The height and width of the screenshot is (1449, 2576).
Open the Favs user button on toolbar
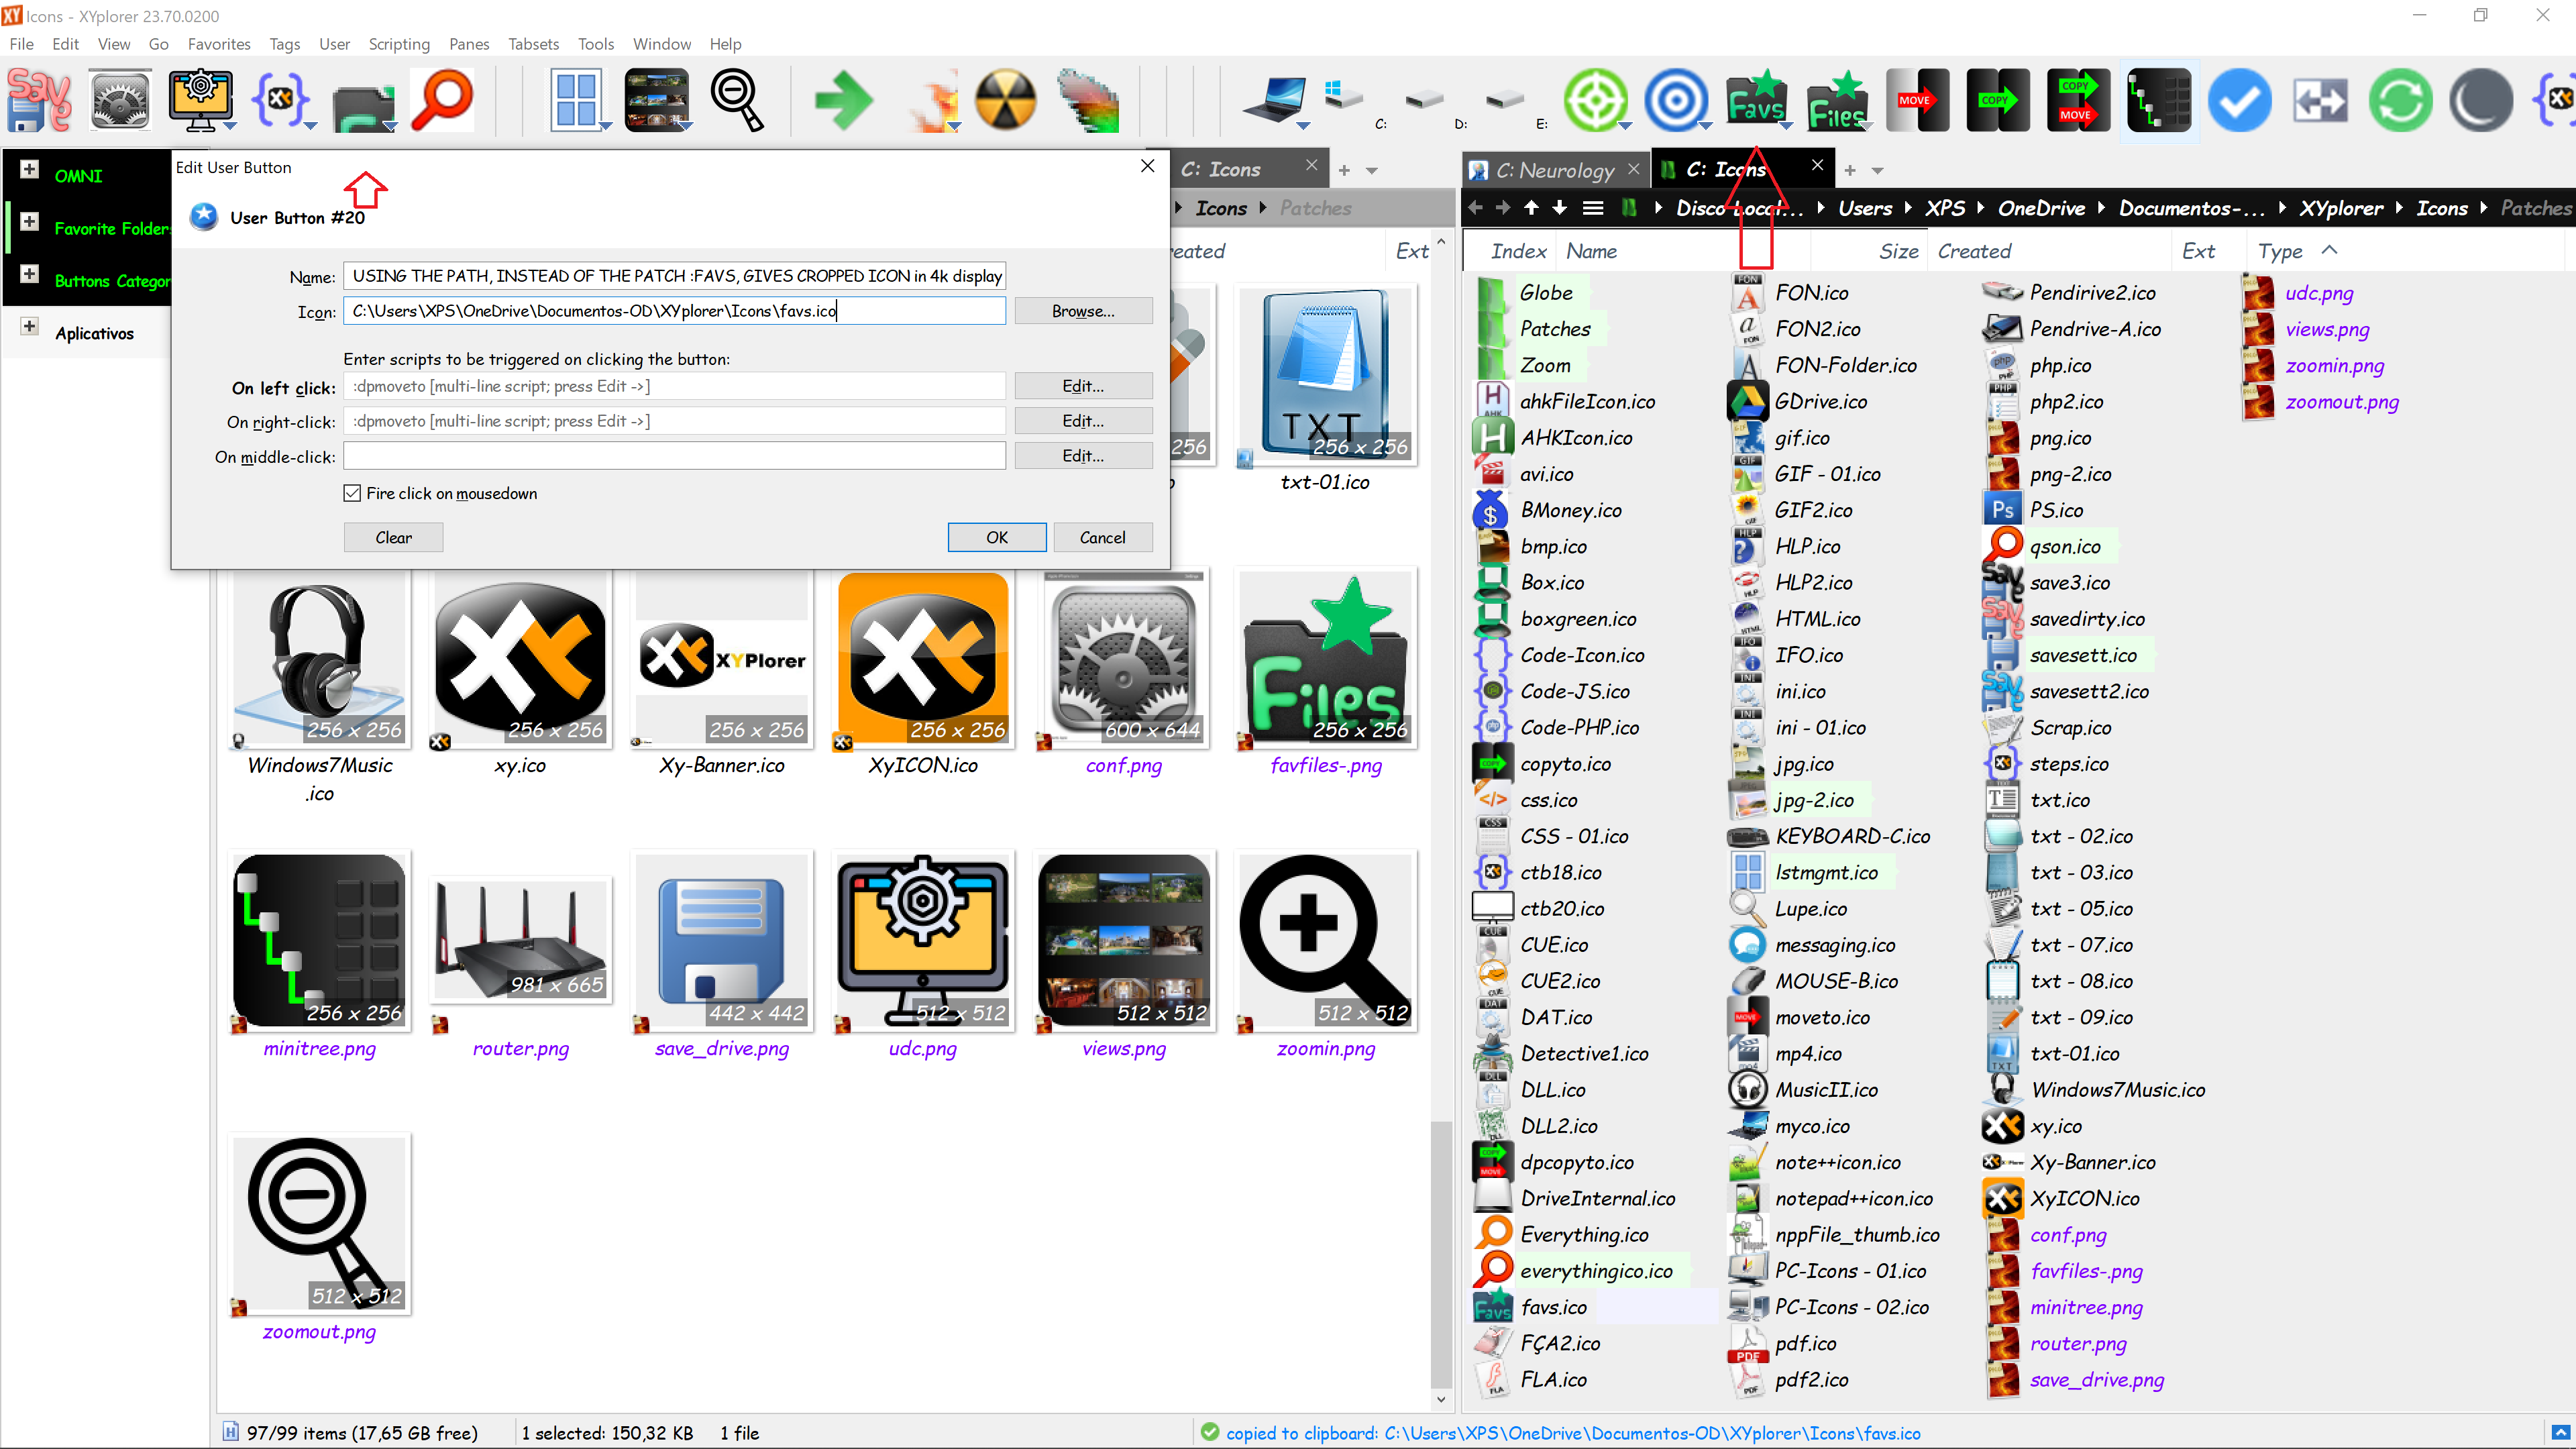coord(1758,100)
